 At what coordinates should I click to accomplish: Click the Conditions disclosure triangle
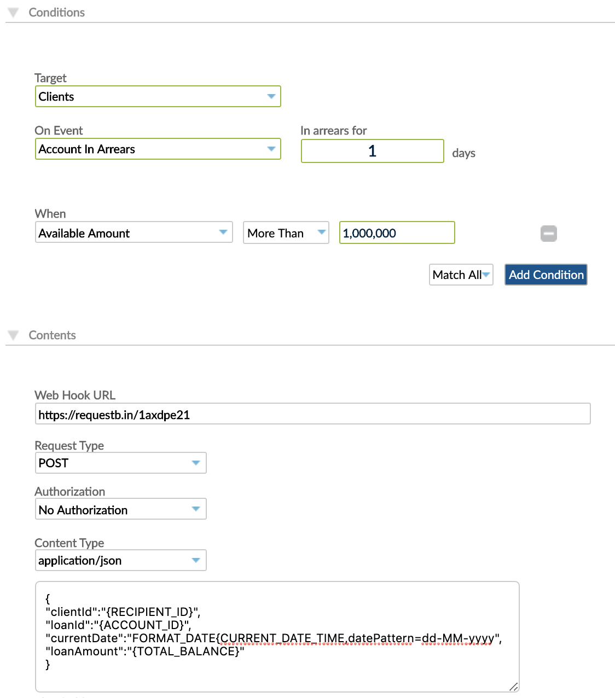coord(13,12)
